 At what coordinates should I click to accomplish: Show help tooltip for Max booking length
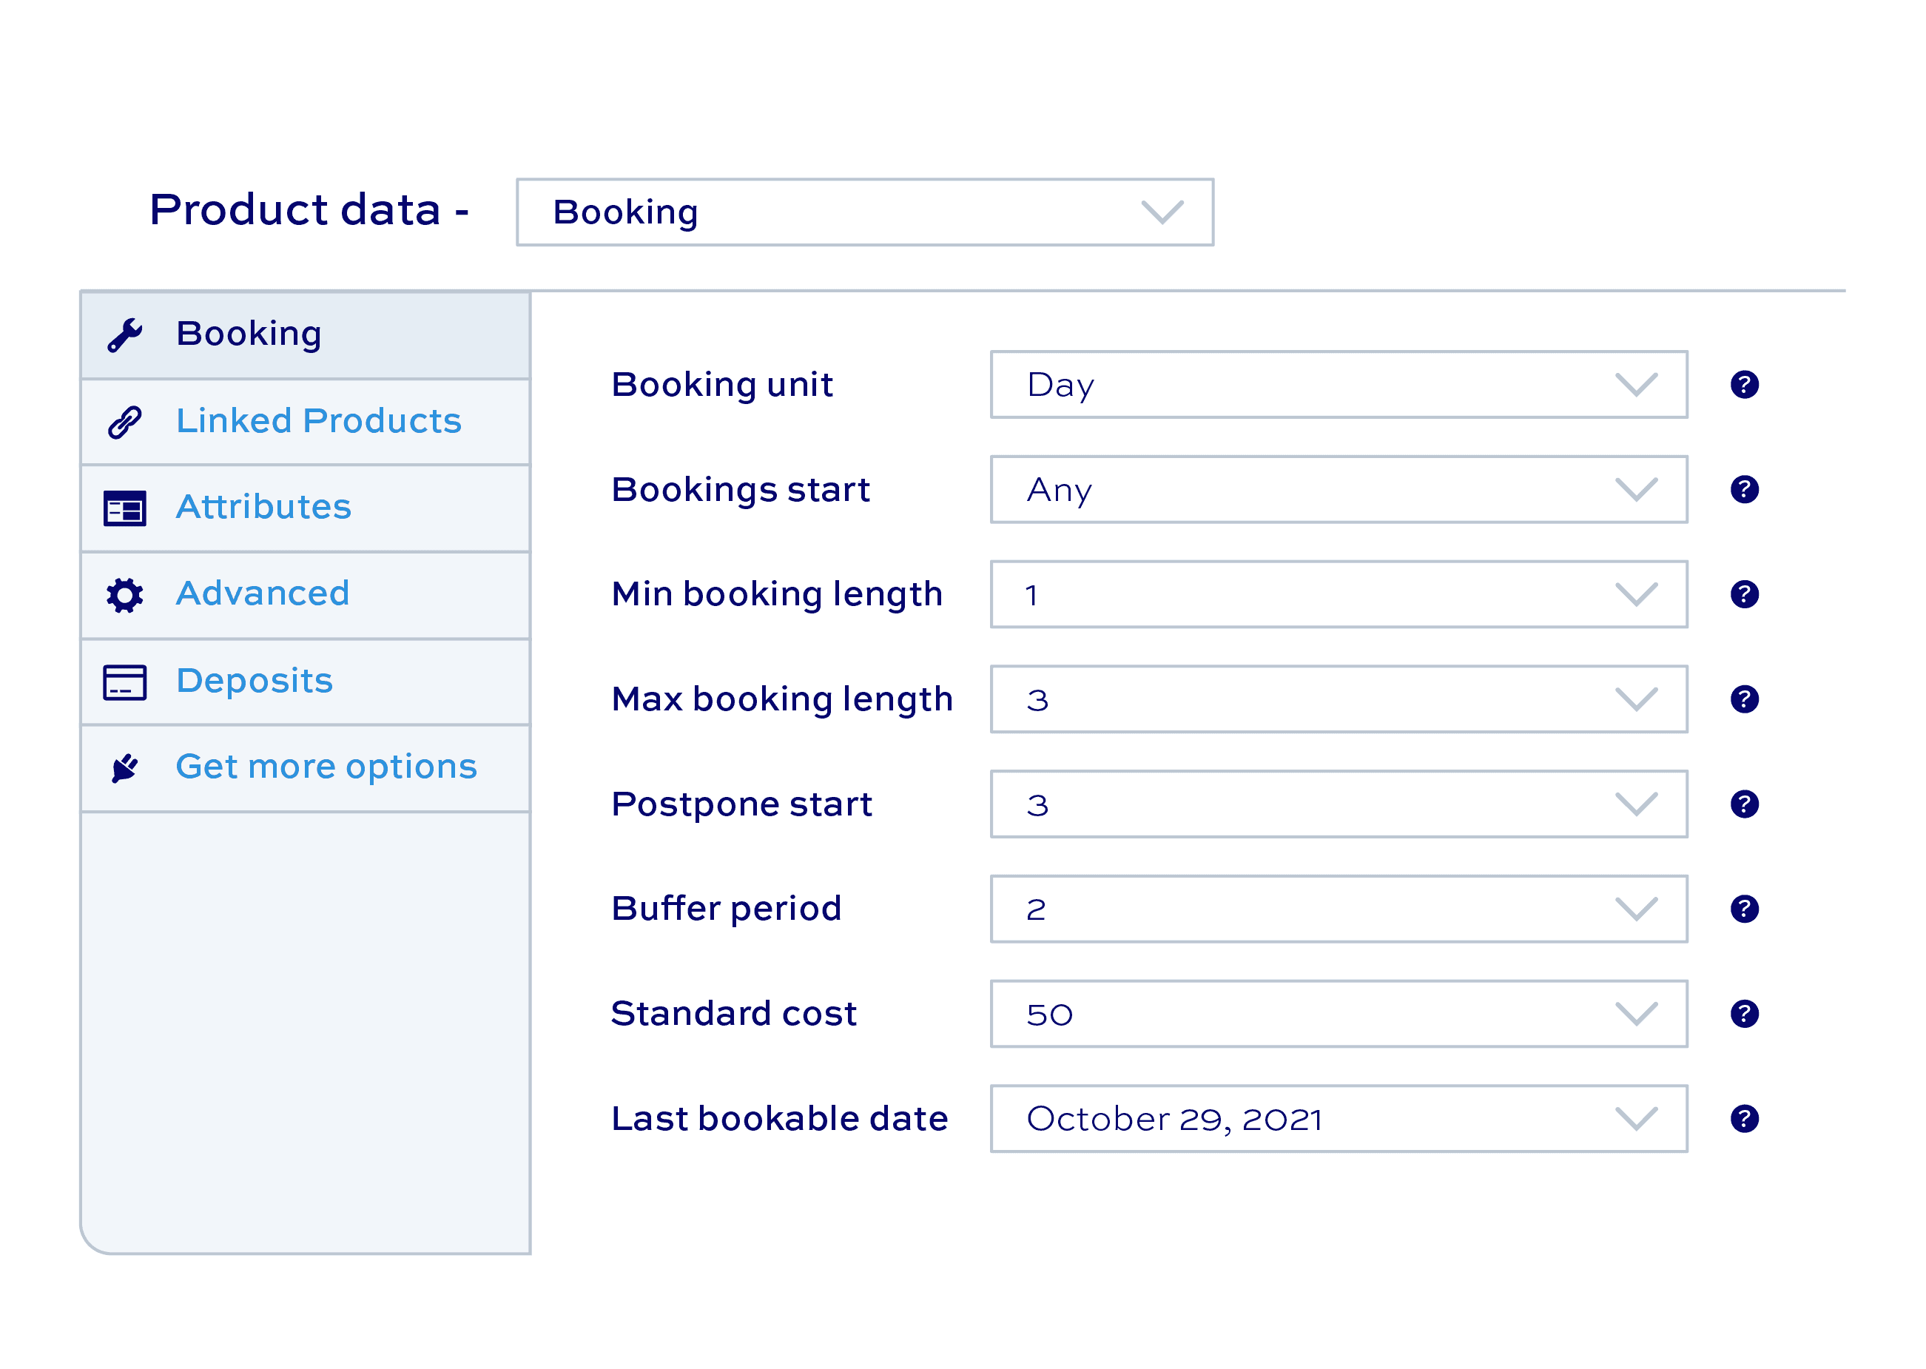(1744, 699)
